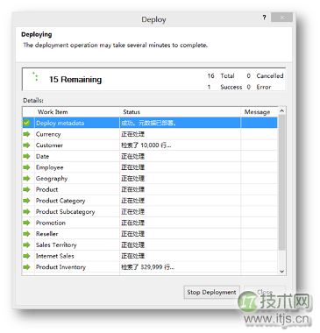Click the scroll up arrow of details list
320x333 pixels.
(x=281, y=111)
